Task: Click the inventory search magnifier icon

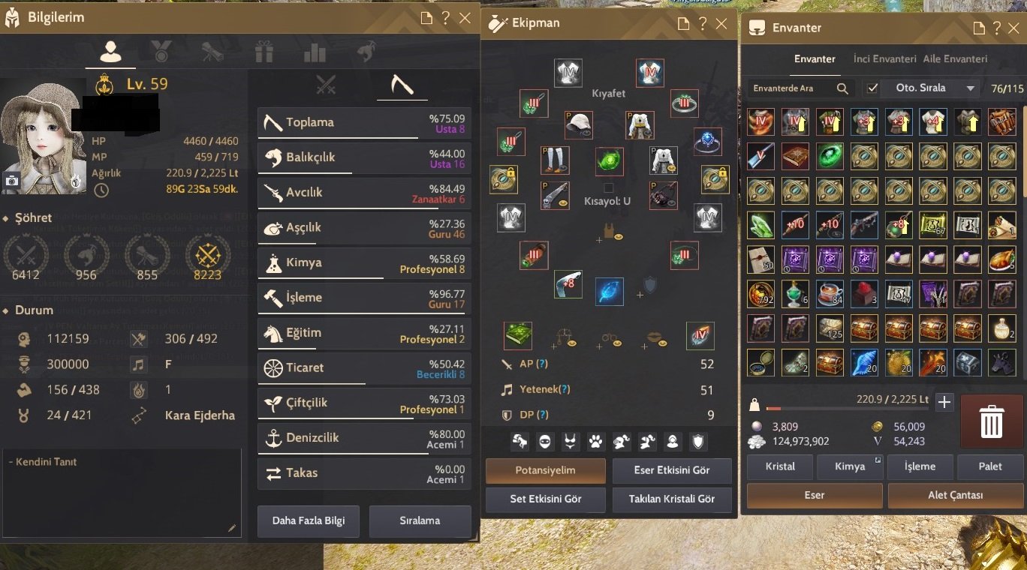Action: point(842,88)
